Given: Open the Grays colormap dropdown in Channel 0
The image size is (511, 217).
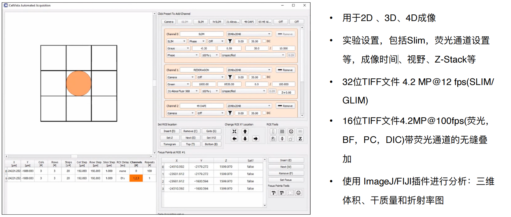Looking at the screenshot, I should pos(178,48).
